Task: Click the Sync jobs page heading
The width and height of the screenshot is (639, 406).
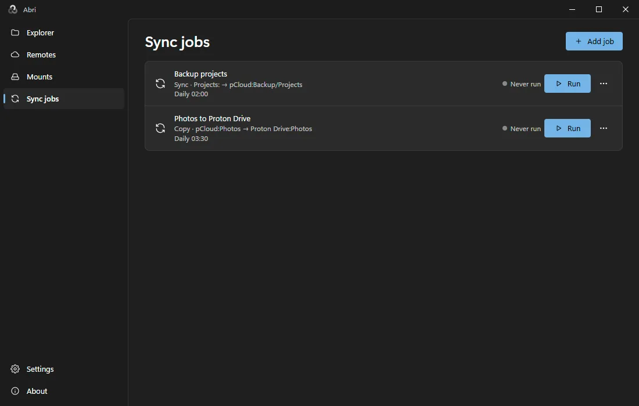Action: click(177, 42)
